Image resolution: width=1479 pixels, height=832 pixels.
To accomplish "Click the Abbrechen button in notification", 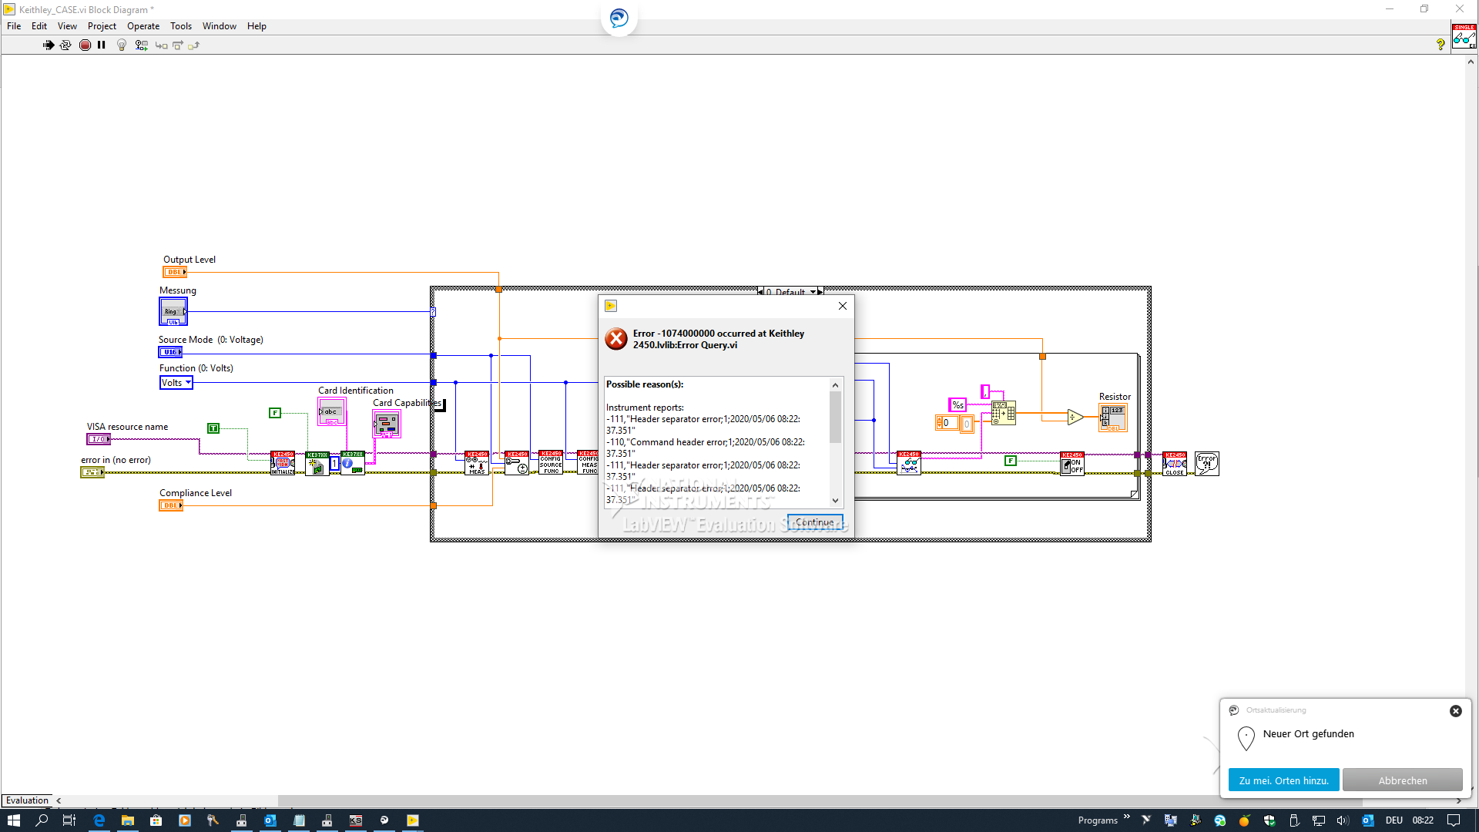I will (x=1402, y=780).
